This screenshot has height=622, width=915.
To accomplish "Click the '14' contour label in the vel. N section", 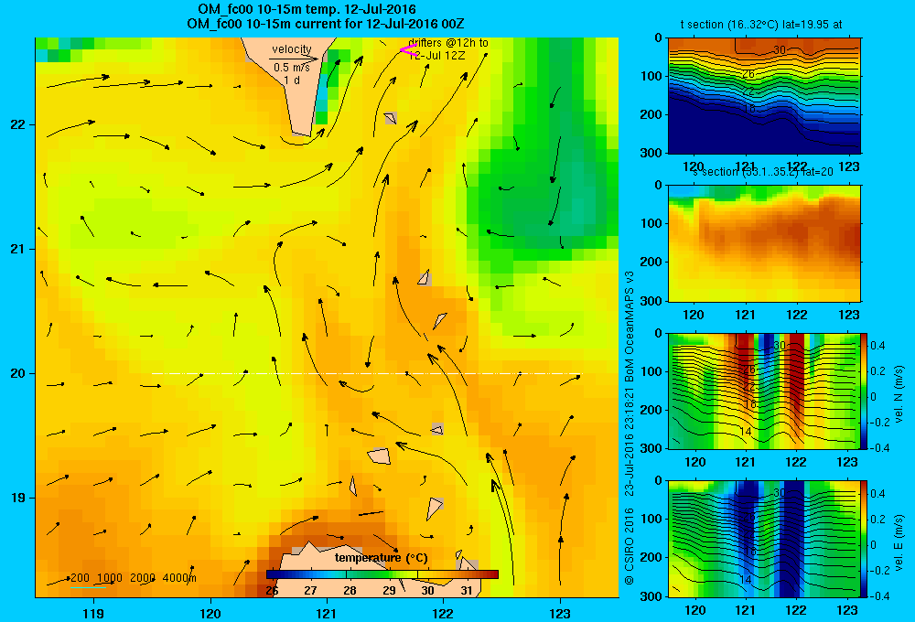I will pos(745,431).
